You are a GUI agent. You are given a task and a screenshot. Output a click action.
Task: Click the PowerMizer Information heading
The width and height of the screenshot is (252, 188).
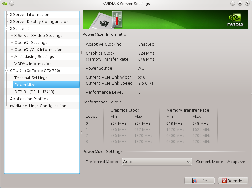(x=106, y=34)
